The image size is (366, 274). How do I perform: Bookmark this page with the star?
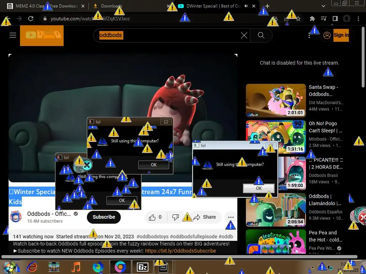pyautogui.click(x=298, y=19)
